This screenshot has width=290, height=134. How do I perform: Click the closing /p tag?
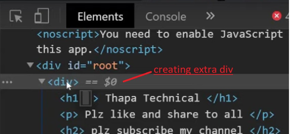click(x=262, y=115)
